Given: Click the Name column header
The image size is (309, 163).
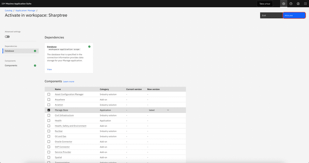Looking at the screenshot, I should pyautogui.click(x=58, y=89).
